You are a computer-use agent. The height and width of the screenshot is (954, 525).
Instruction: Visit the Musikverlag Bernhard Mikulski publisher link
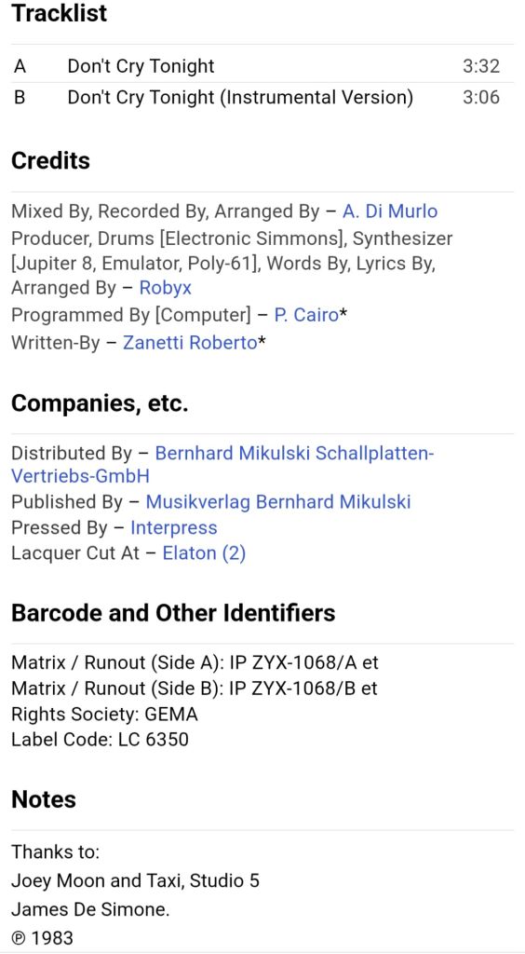278,502
